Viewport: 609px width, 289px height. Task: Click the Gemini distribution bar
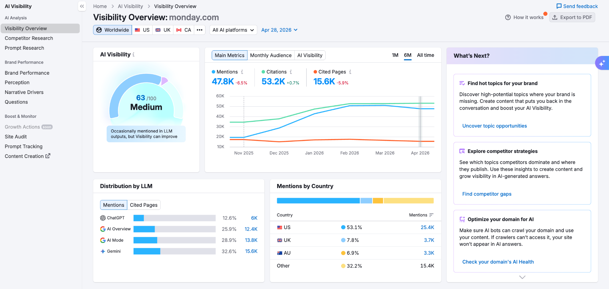pyautogui.click(x=175, y=251)
